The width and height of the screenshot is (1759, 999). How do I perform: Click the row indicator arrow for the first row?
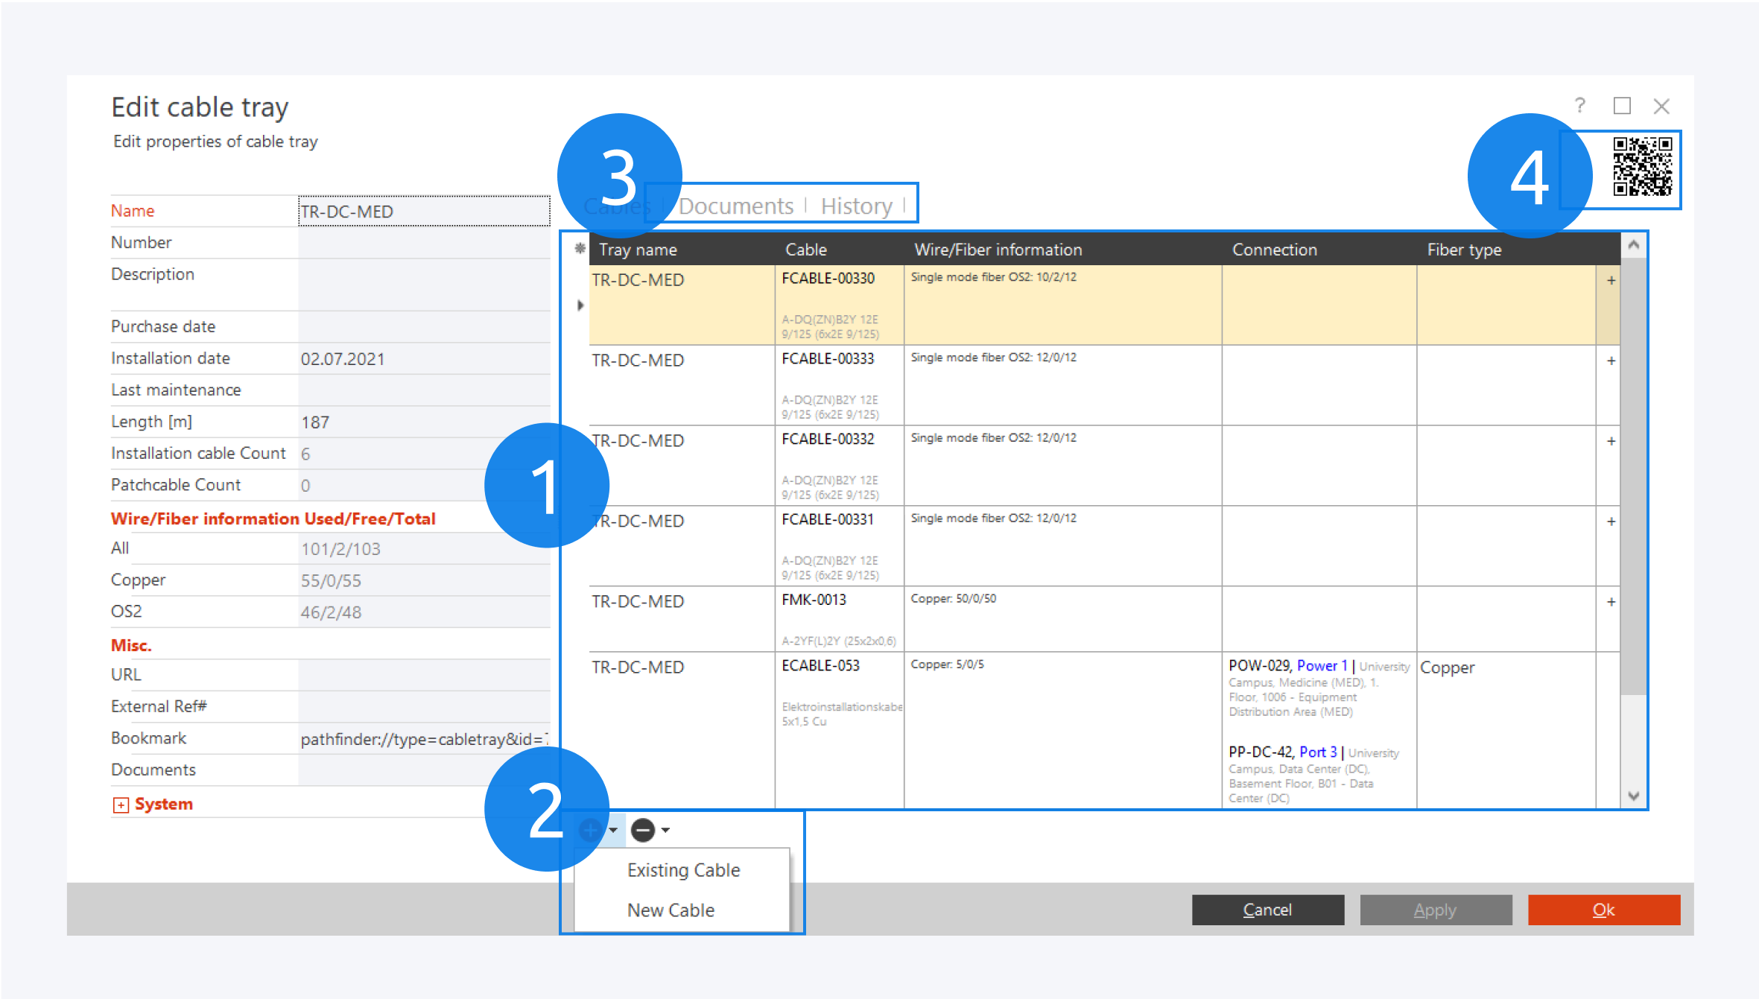tap(580, 305)
